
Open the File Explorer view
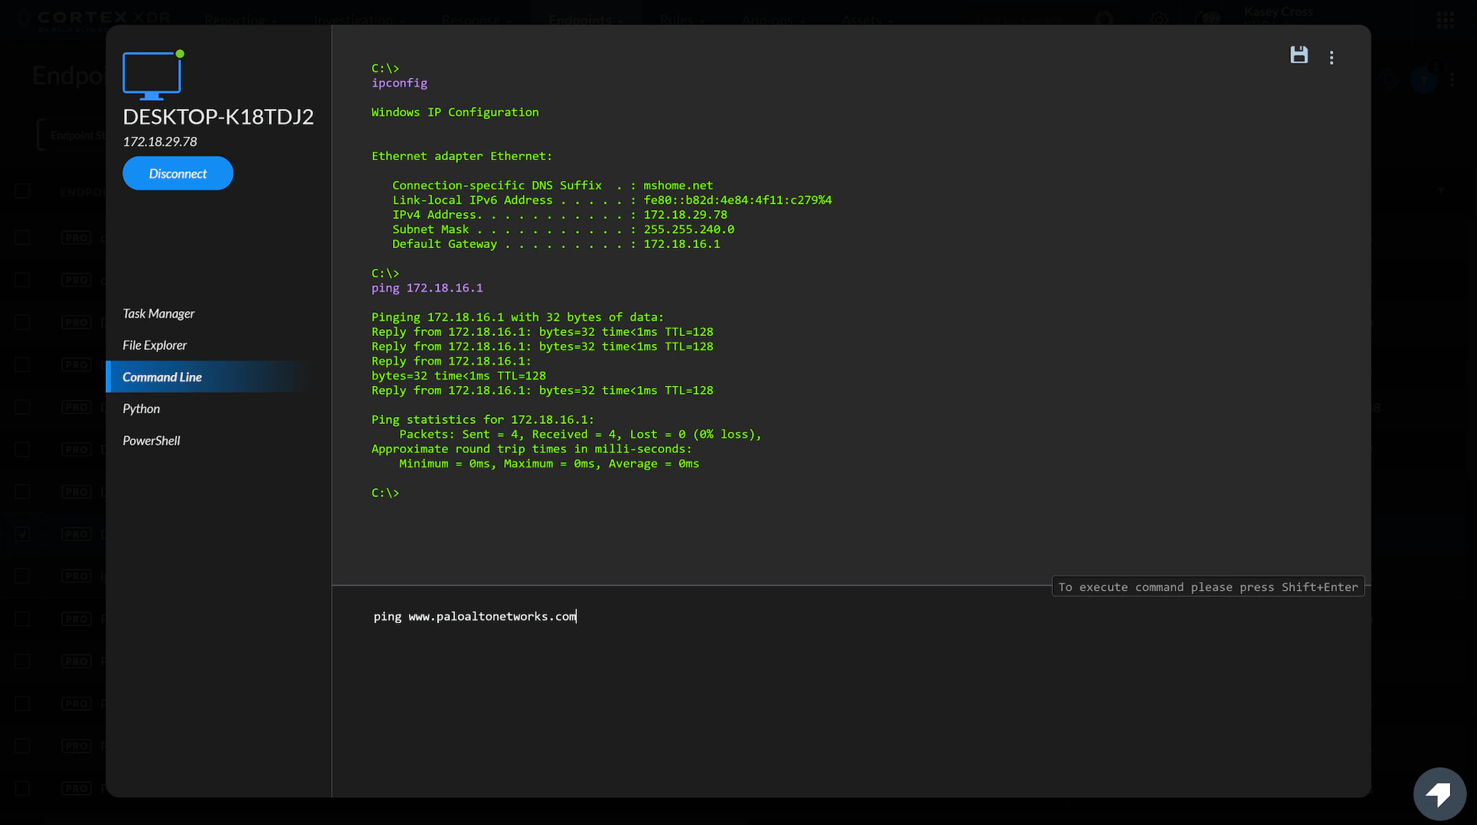[x=154, y=345]
